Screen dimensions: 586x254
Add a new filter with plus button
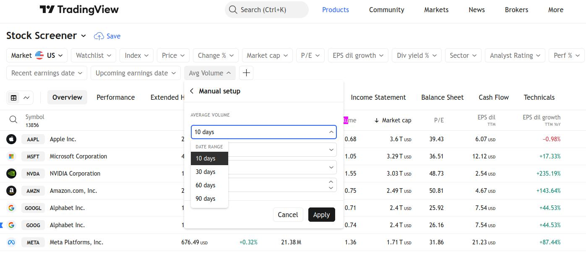pyautogui.click(x=246, y=73)
